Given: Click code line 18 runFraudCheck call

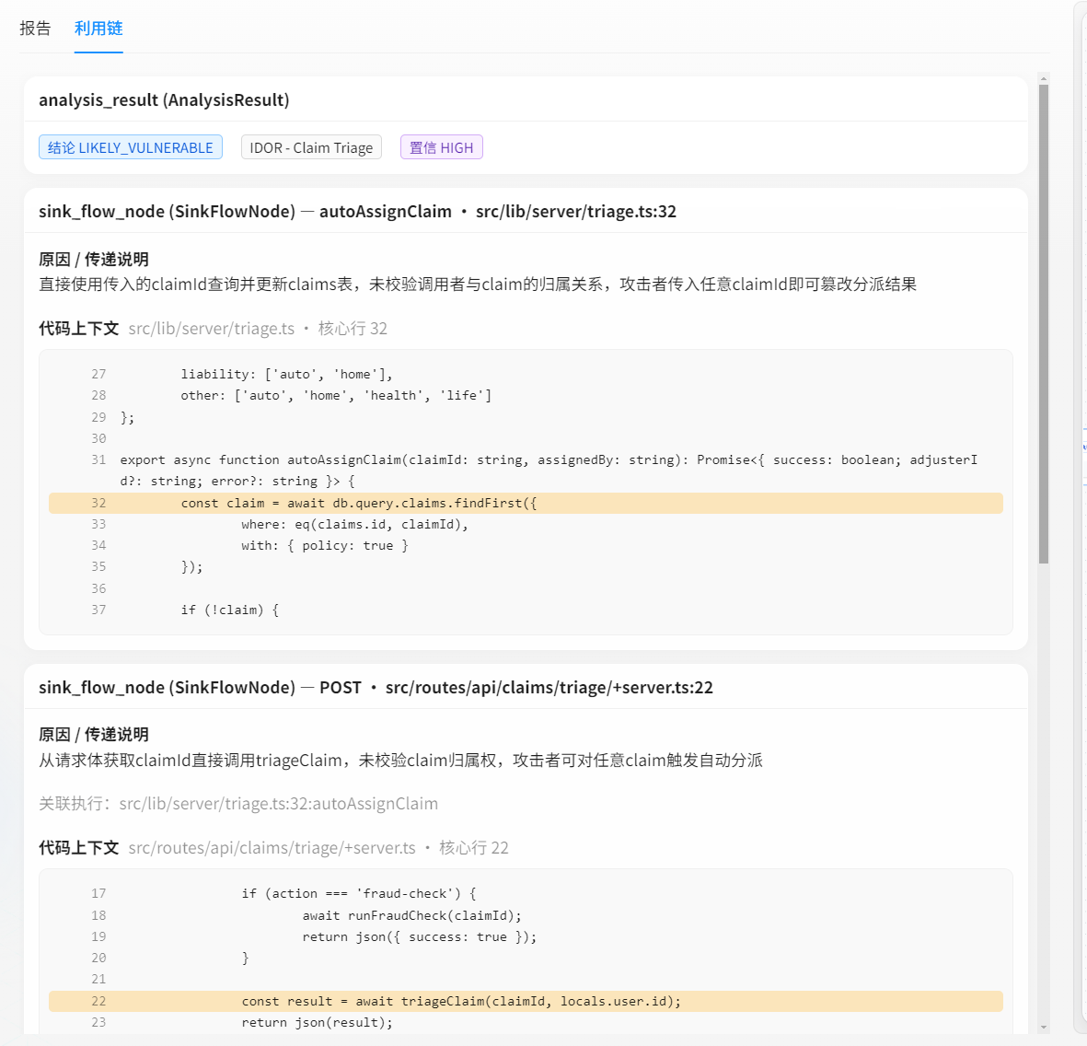Looking at the screenshot, I should (411, 915).
